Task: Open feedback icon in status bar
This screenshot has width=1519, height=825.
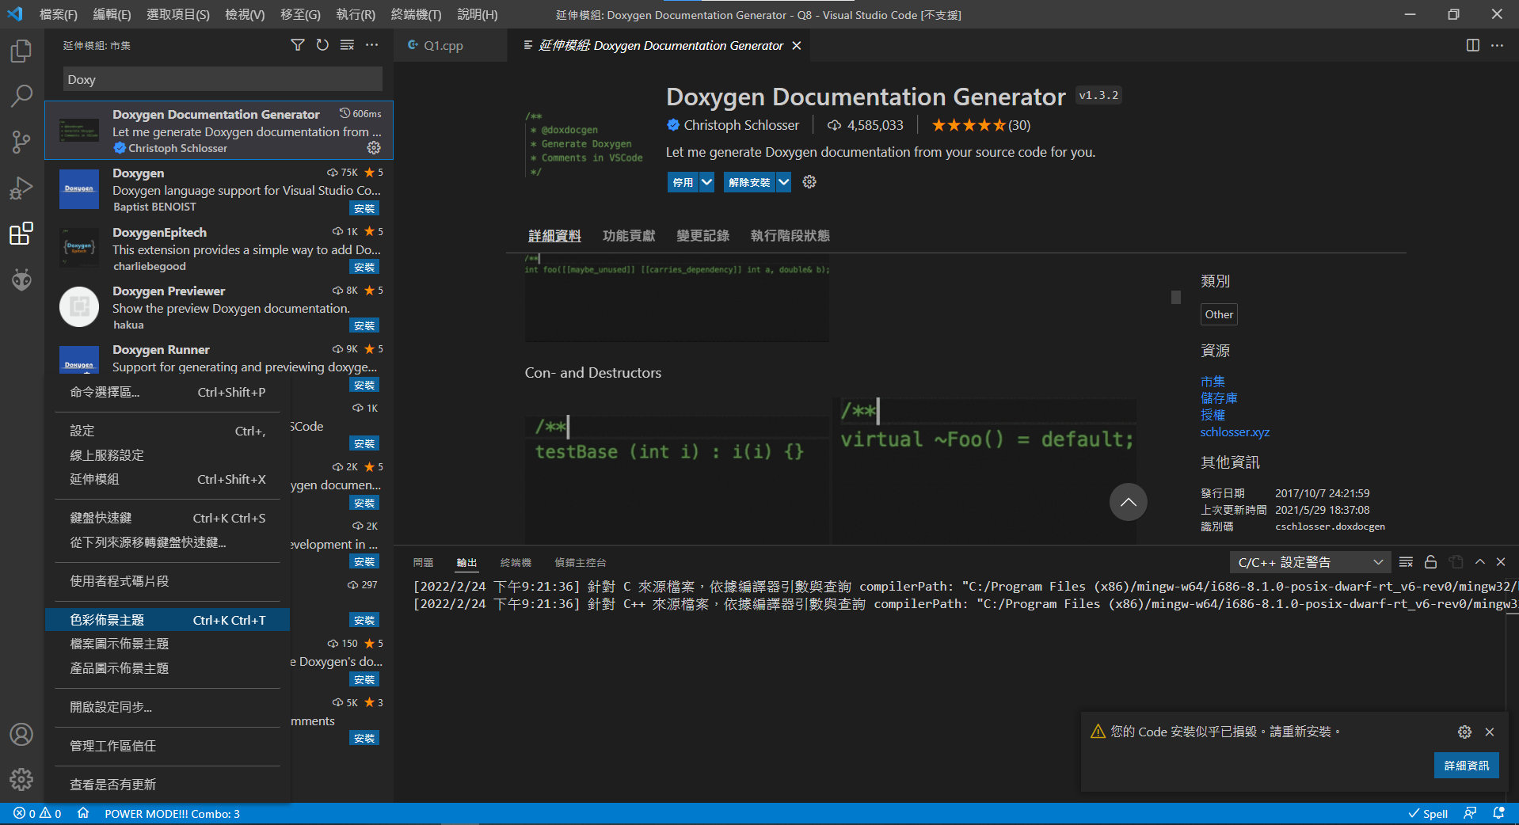Action: coord(1470,814)
